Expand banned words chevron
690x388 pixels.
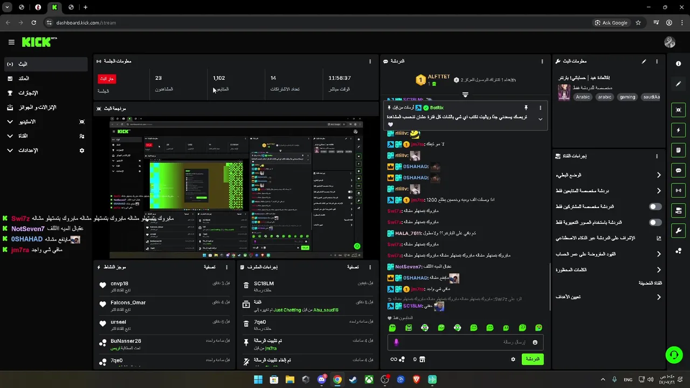click(658, 269)
